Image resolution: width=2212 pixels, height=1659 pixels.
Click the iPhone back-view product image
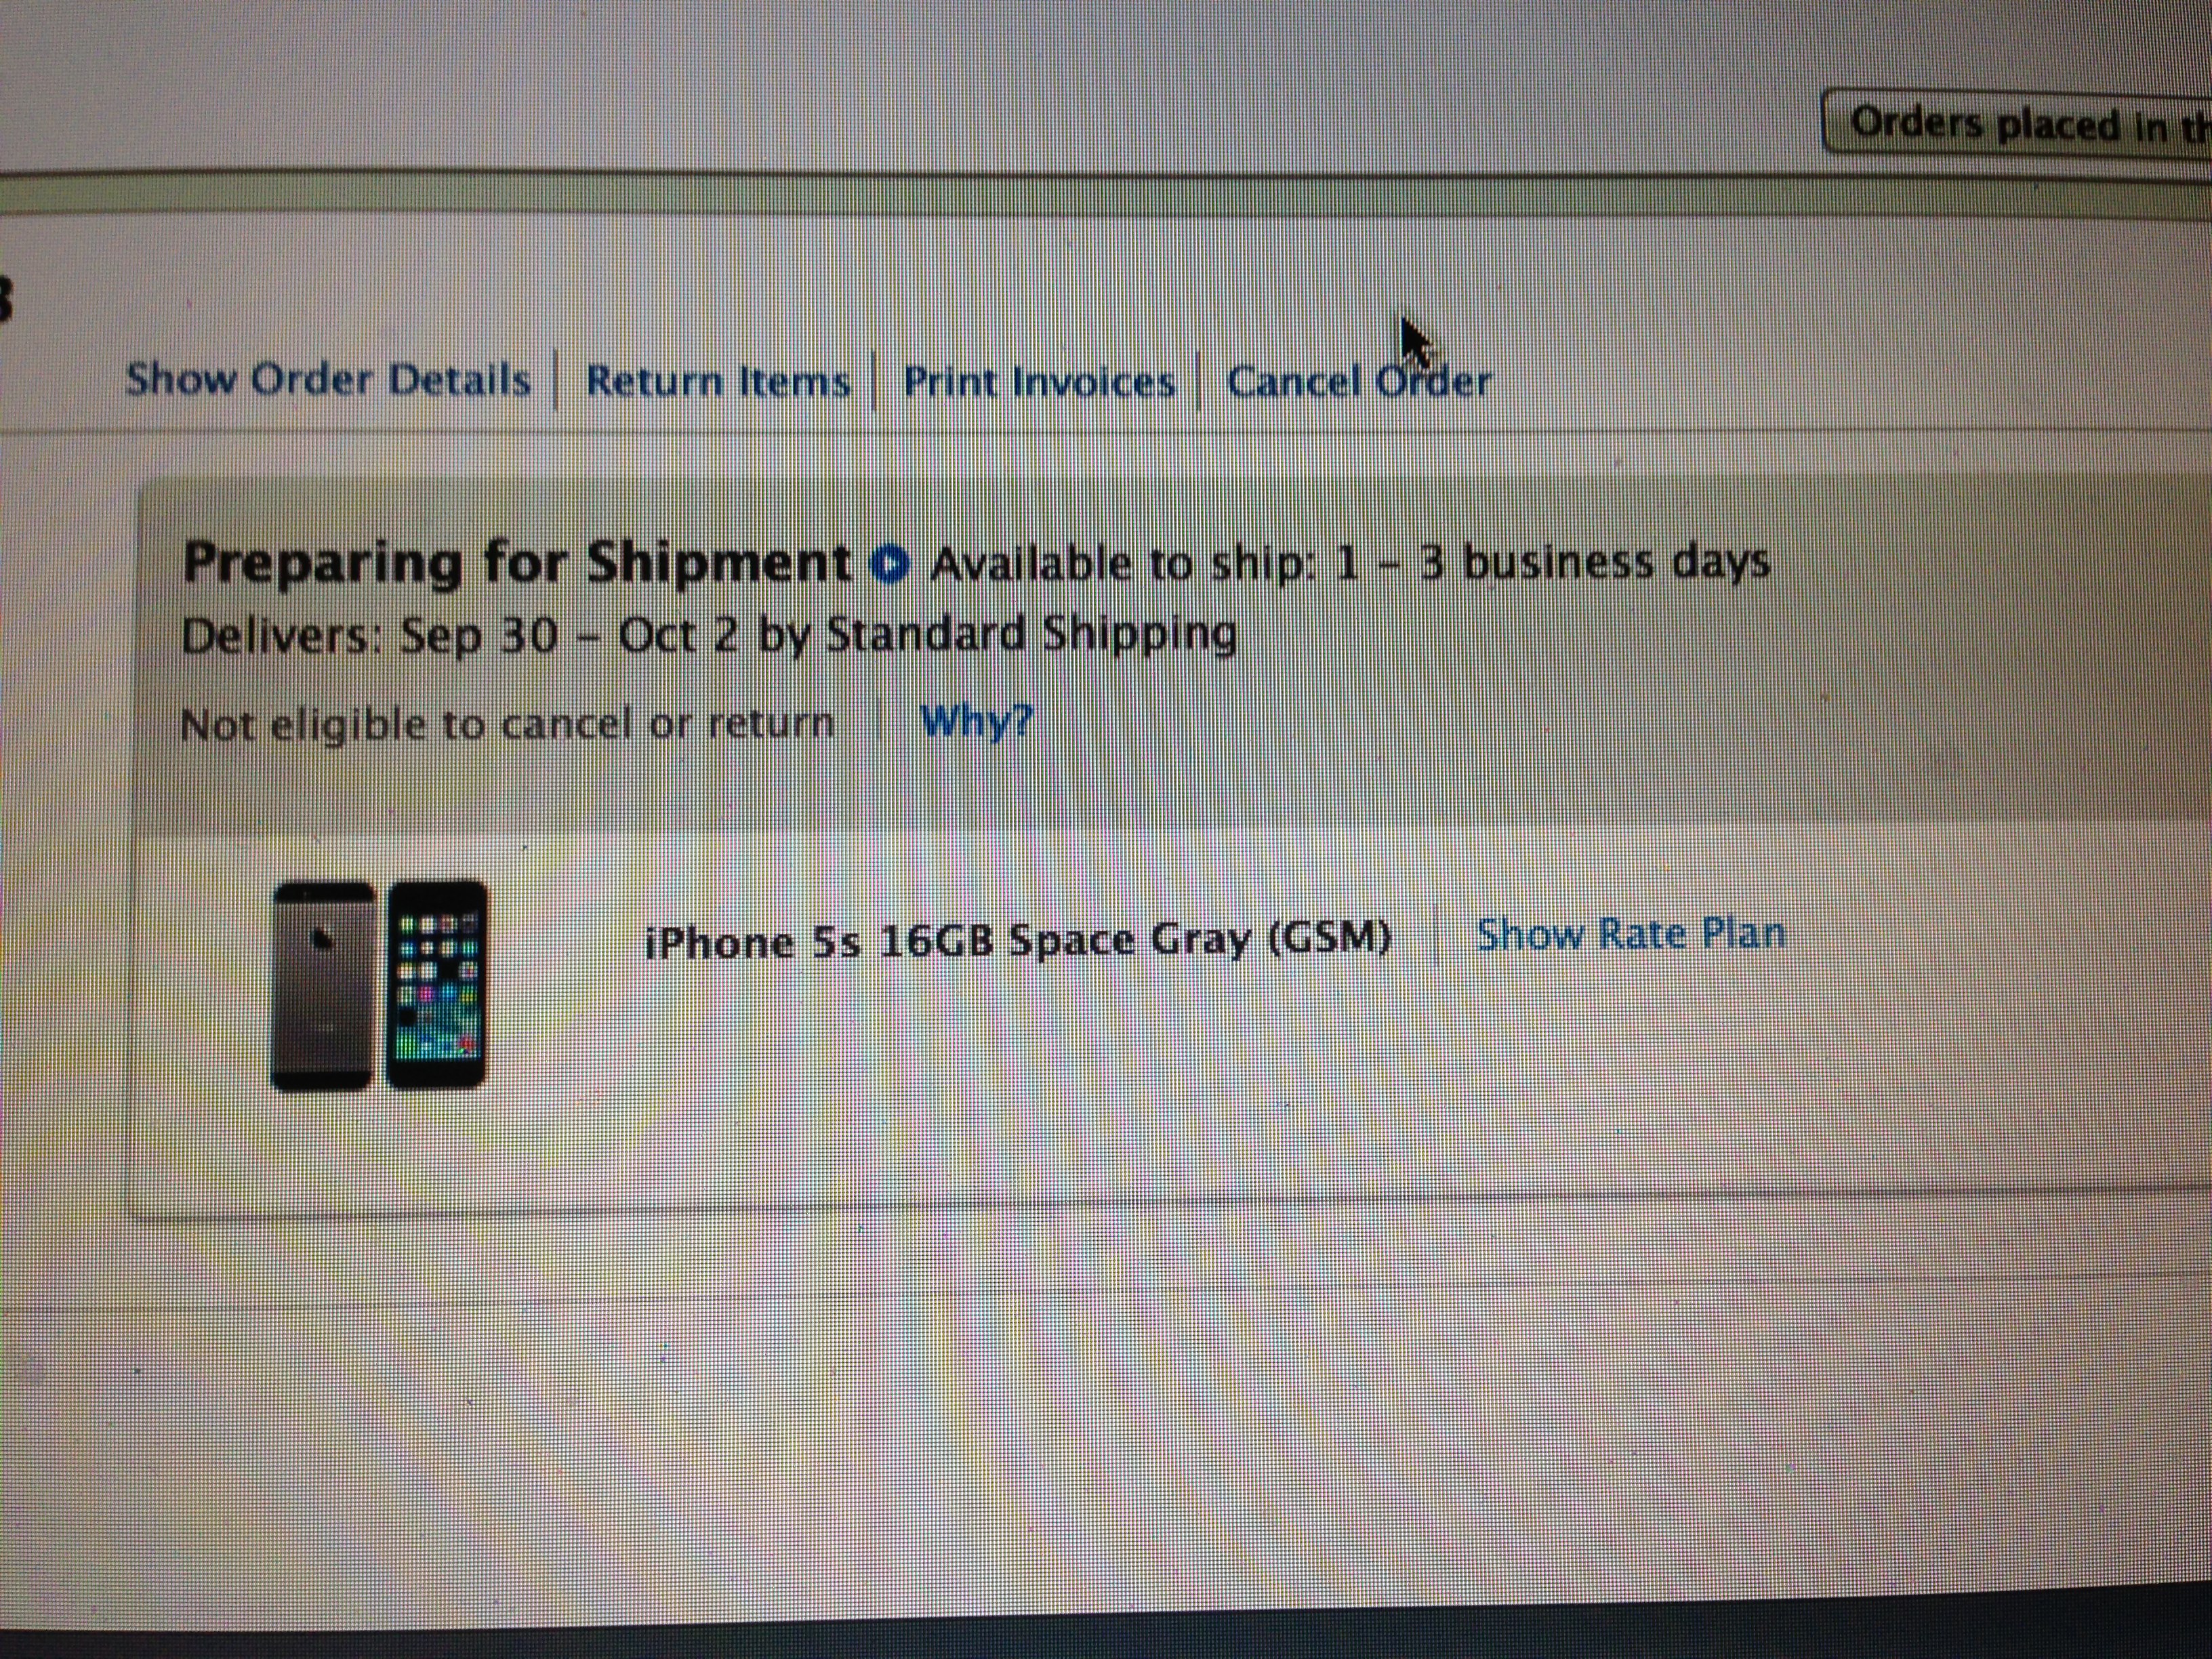coord(322,986)
